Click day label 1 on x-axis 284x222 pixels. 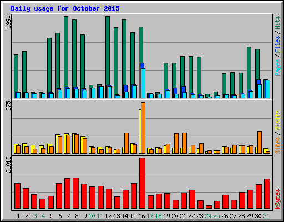[x=18, y=216]
